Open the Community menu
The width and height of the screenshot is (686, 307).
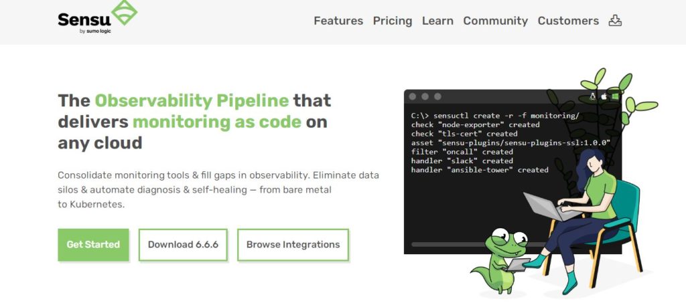pos(496,21)
